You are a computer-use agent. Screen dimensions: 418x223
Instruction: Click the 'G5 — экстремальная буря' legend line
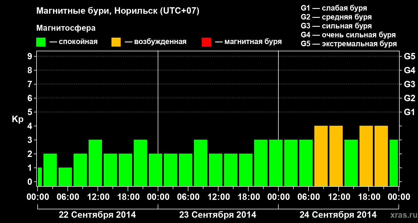(349, 44)
